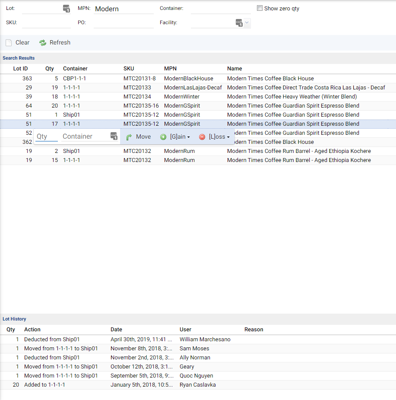The width and height of the screenshot is (396, 400).
Task: Click Action column header in Lot History
Action: click(32, 330)
